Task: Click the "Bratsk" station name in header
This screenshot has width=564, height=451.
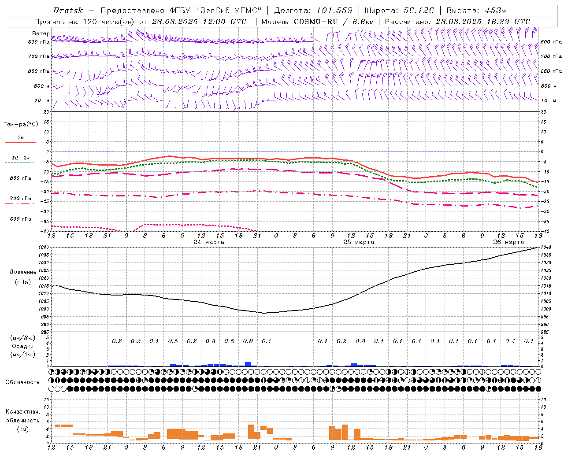Action: click(68, 11)
